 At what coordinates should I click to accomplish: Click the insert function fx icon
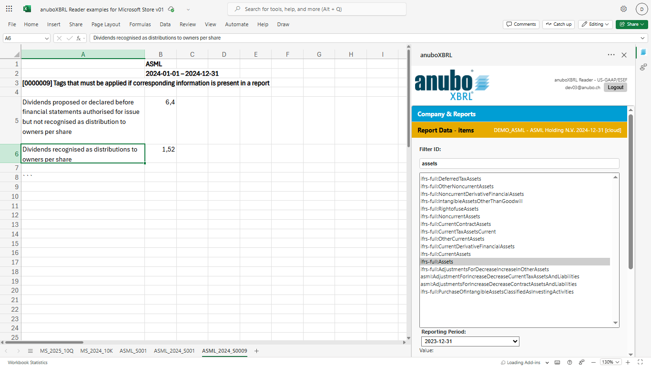[x=79, y=38]
